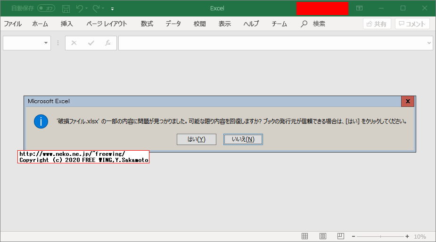Viewport: 436px width, 242px height.
Task: Click the vertical dots handle beside Name Box
Action: click(58, 43)
